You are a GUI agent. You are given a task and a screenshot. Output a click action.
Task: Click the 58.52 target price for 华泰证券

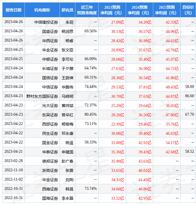point(190,151)
